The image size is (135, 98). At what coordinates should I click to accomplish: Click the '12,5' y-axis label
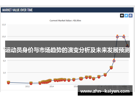tap(4, 25)
